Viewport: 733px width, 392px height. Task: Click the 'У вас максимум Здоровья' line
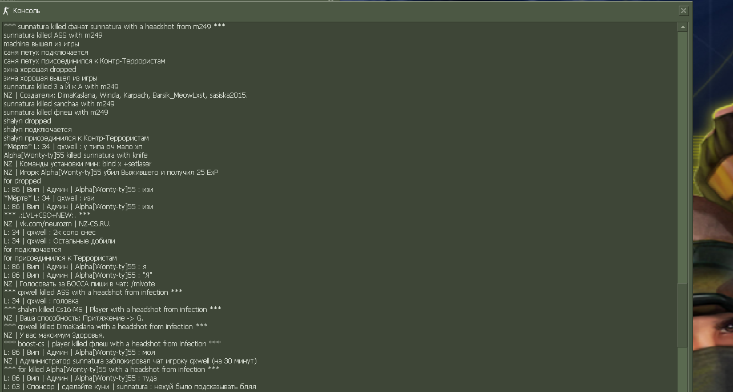coord(54,335)
